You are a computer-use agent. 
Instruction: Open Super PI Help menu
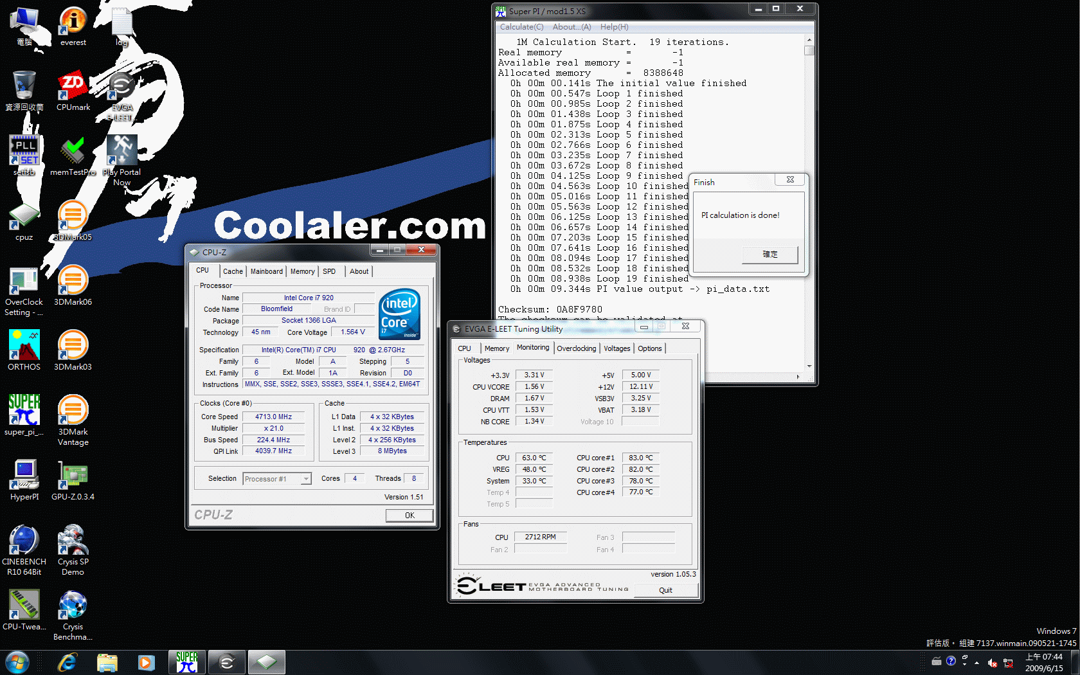pos(614,27)
